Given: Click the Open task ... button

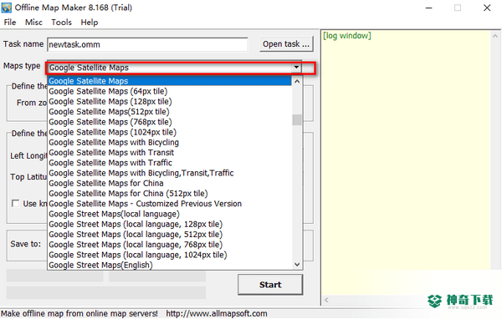Looking at the screenshot, I should pyautogui.click(x=286, y=43).
